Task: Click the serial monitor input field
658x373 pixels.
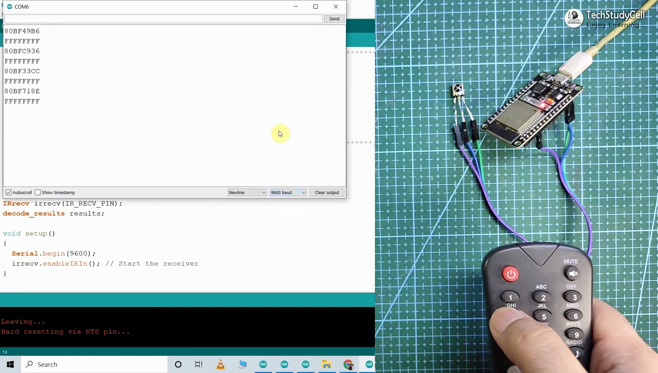Action: tap(163, 18)
